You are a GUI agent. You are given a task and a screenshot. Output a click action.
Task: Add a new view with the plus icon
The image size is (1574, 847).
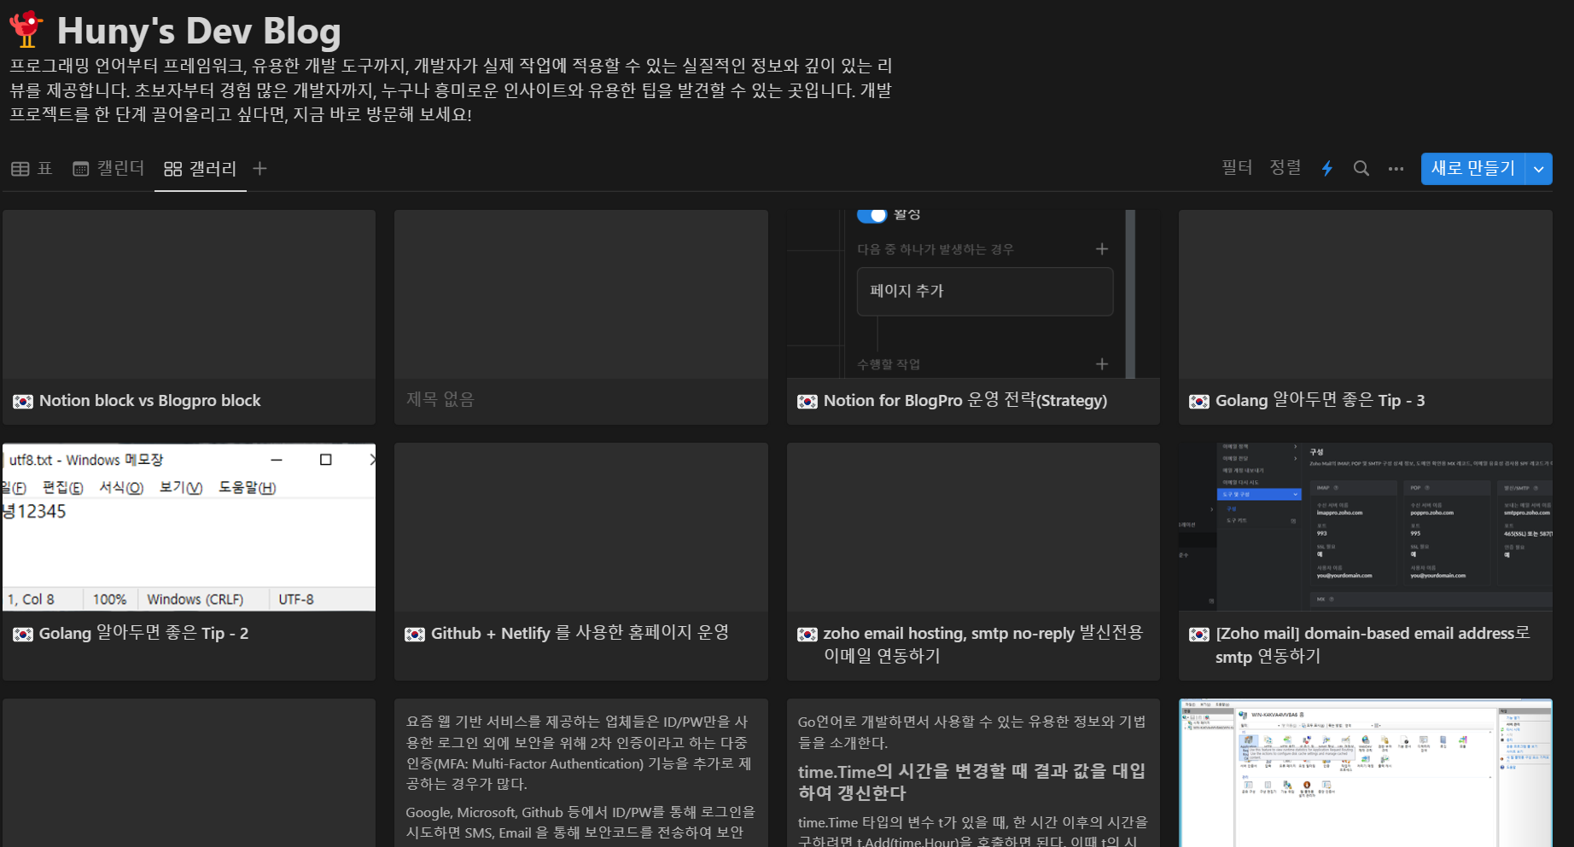pyautogui.click(x=260, y=169)
